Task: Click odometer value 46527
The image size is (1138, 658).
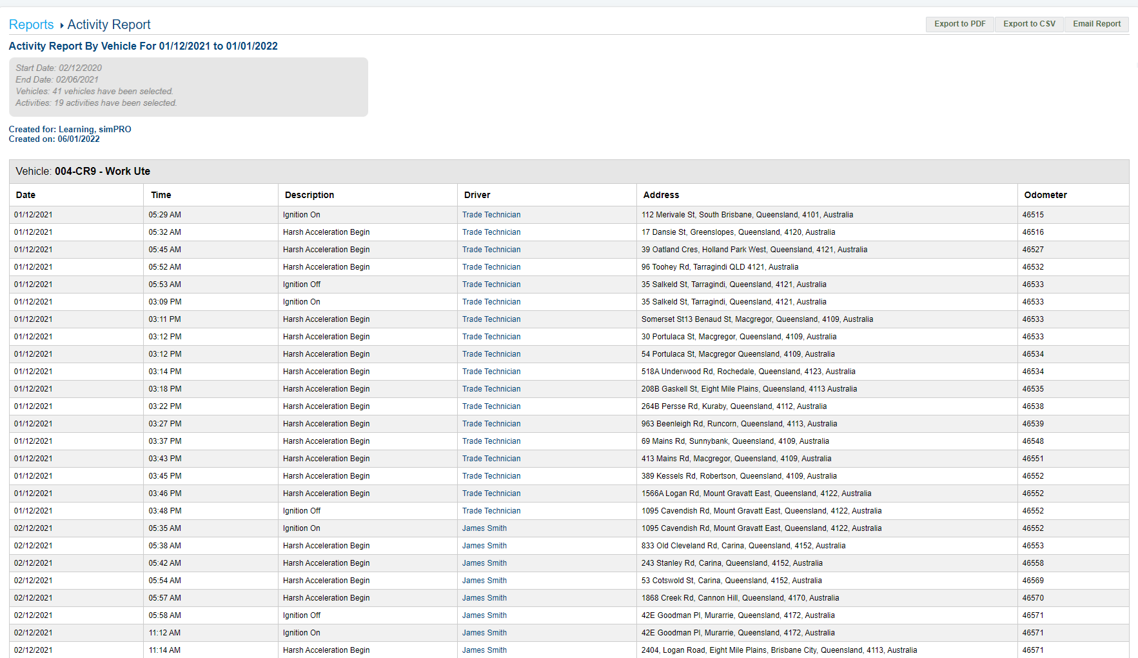Action: (1033, 250)
